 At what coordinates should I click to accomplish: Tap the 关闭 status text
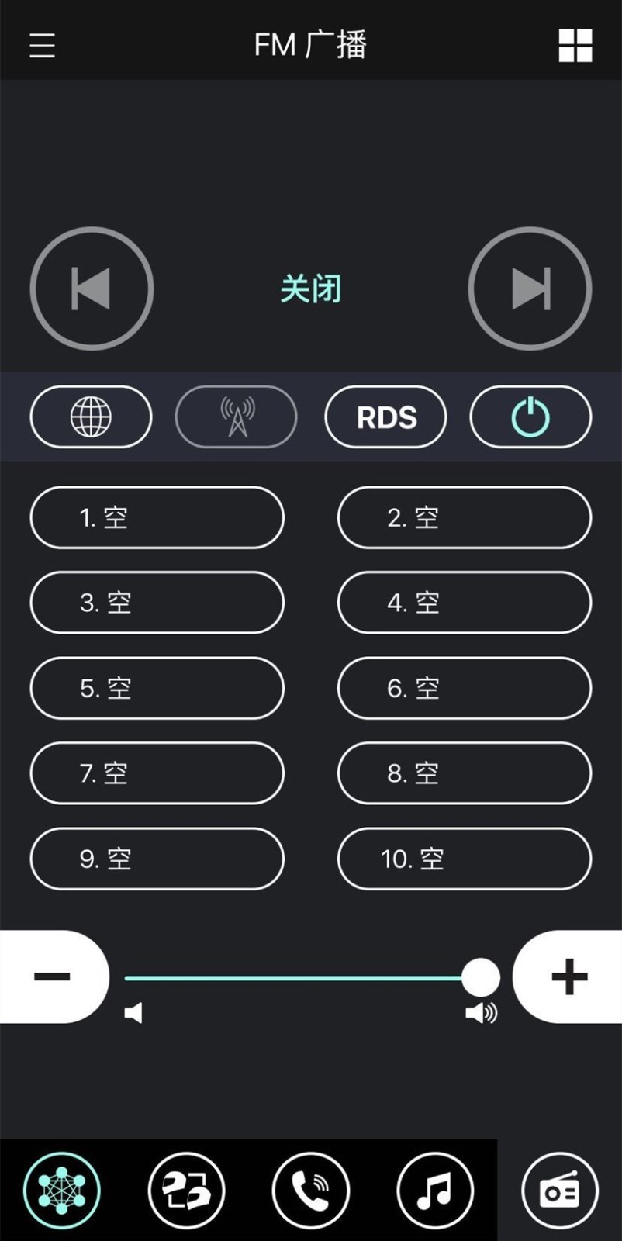(x=310, y=289)
